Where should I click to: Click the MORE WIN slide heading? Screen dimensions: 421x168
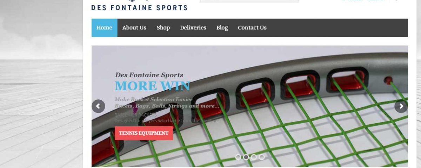[x=152, y=86]
